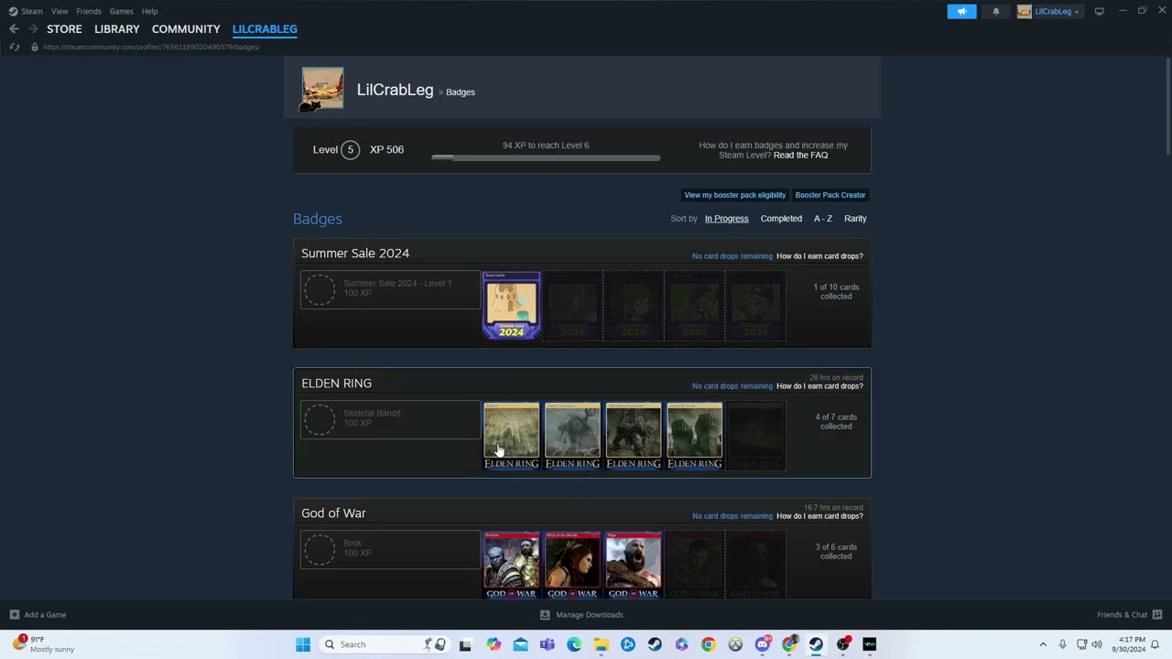Viewport: 1172px width, 659px height.
Task: Click the Brok badge placeholder
Action: coord(389,549)
